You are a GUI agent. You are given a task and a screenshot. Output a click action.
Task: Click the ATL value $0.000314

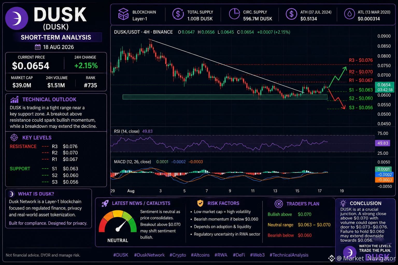pos(369,19)
